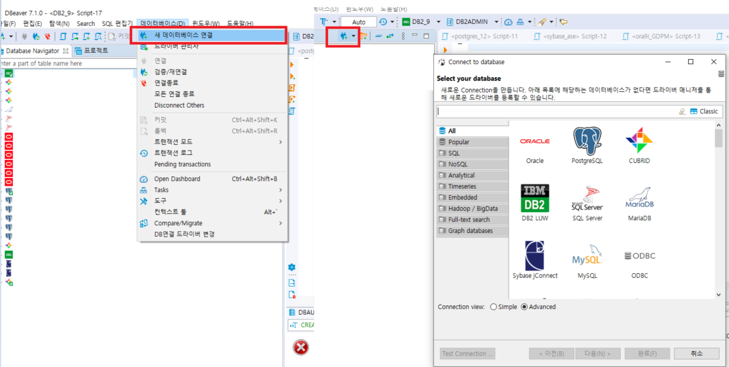
Task: Select 모든 연결 종료 menu entry
Action: click(x=212, y=94)
